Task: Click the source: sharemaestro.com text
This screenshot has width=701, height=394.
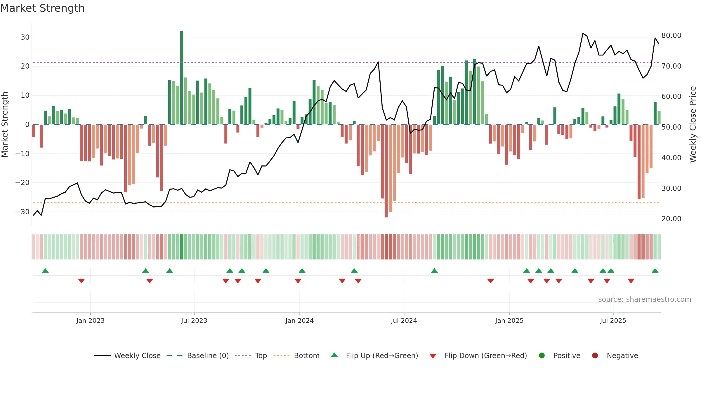Action: point(645,299)
